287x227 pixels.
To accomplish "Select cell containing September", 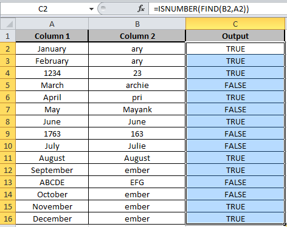I will point(52,170).
